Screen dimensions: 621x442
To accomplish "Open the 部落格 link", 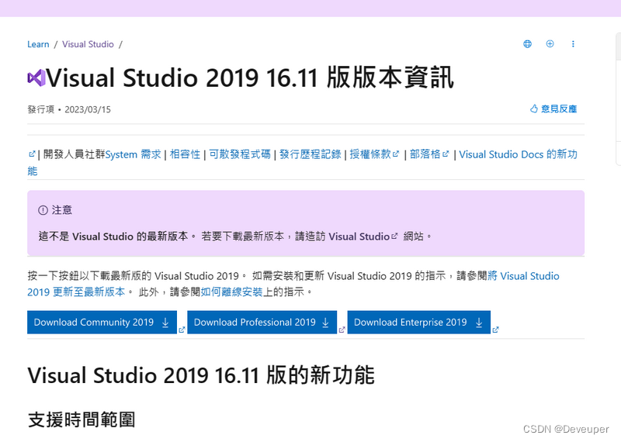I will click(x=425, y=154).
